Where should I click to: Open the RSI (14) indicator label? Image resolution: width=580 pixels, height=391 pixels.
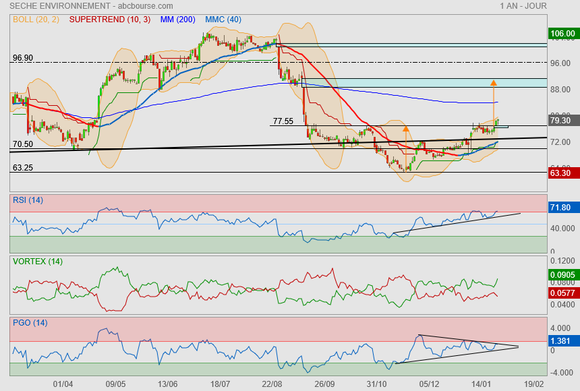tap(28, 200)
